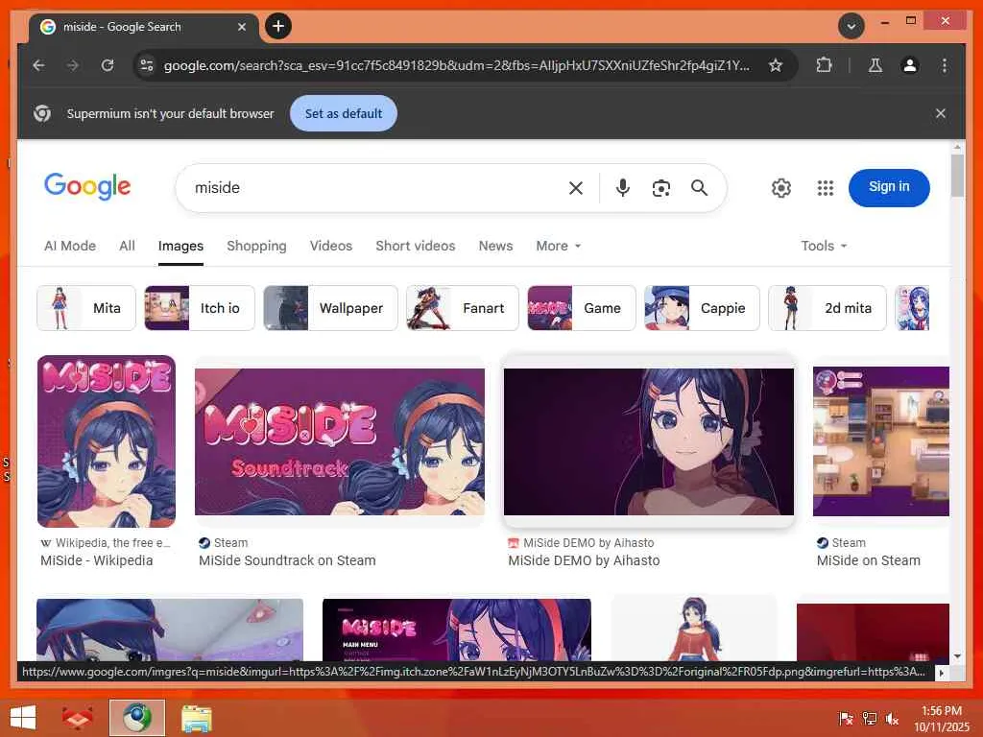The image size is (983, 737).
Task: Dismiss the default browser notification bar
Action: [941, 113]
